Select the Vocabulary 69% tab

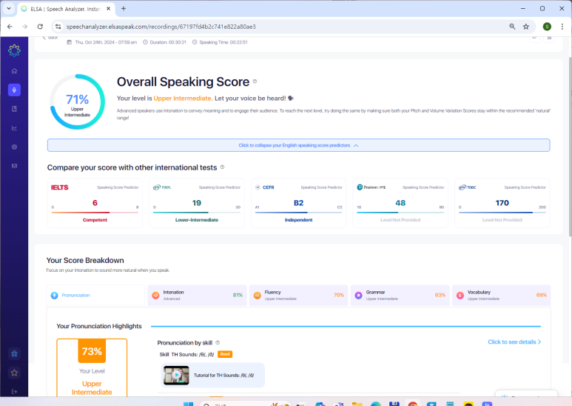[502, 295]
